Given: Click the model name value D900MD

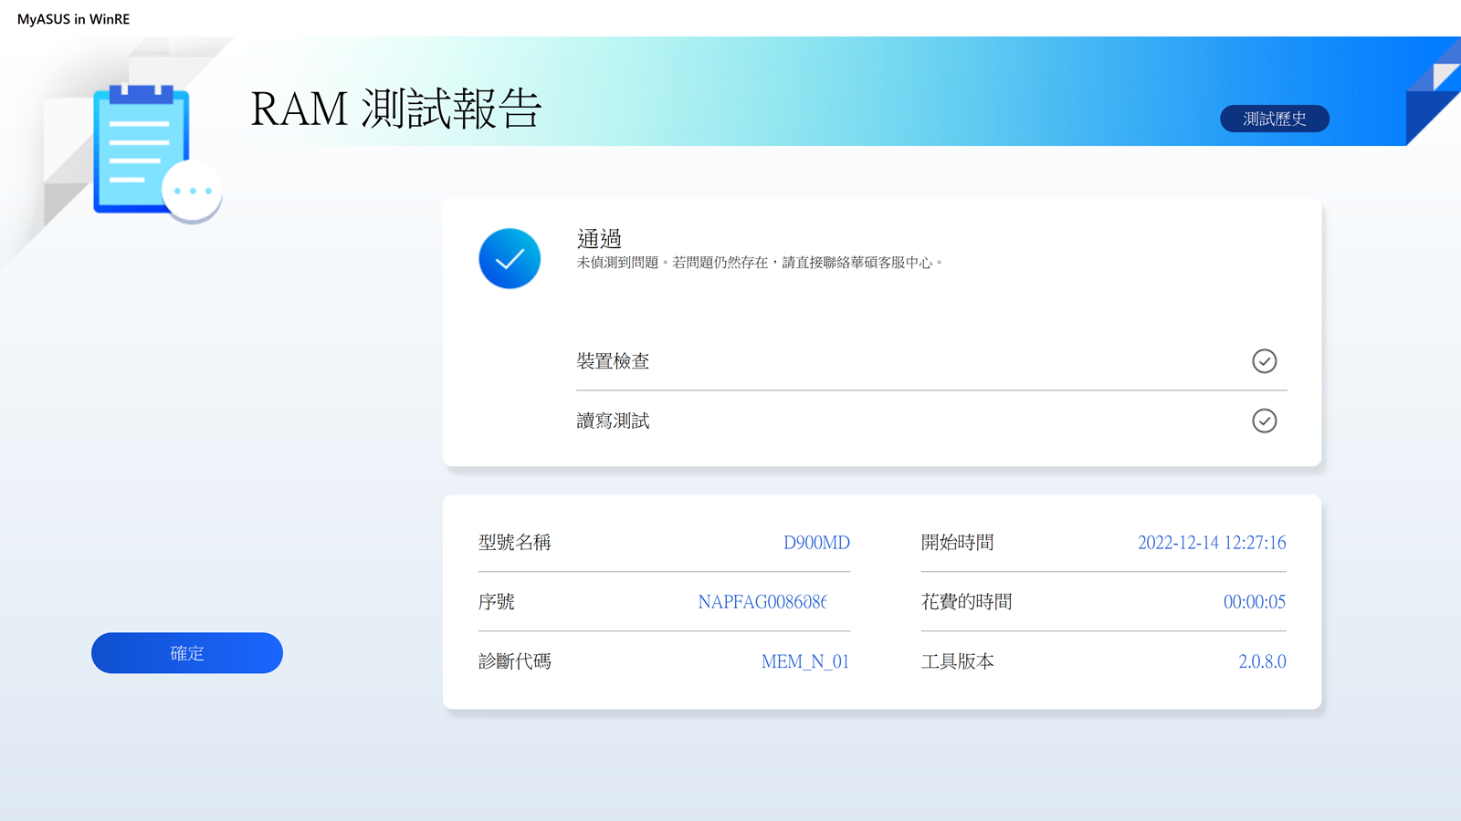Looking at the screenshot, I should tap(815, 543).
